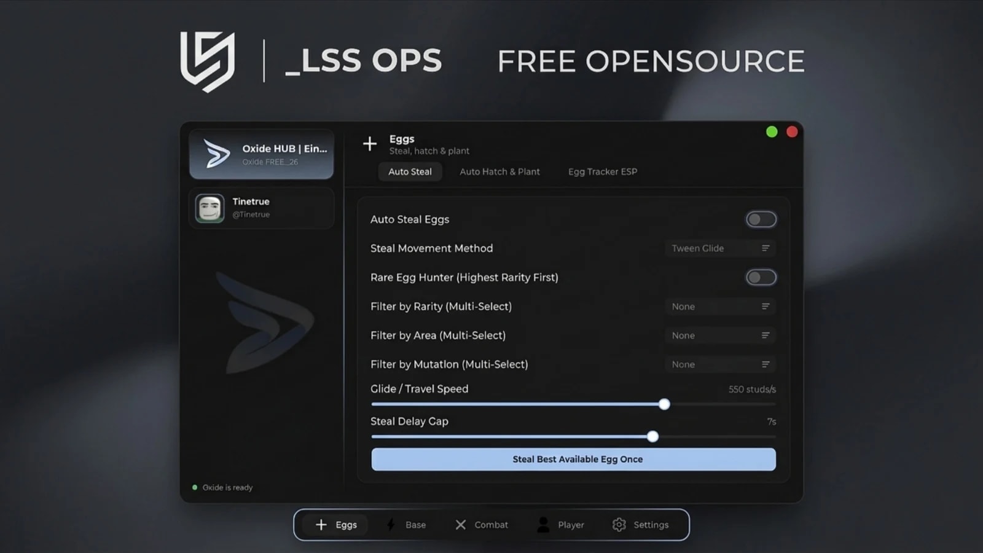
Task: Click the LSS OPS shield logo
Action: pos(207,61)
